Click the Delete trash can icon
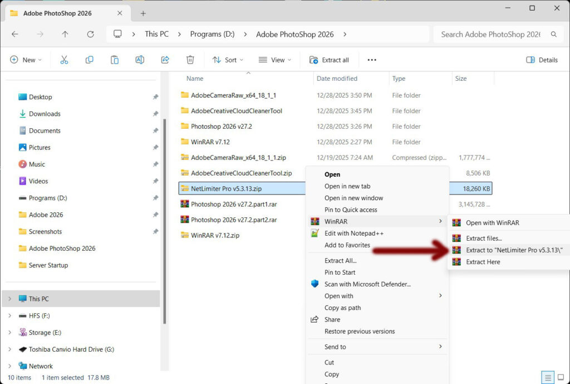 pos(190,60)
